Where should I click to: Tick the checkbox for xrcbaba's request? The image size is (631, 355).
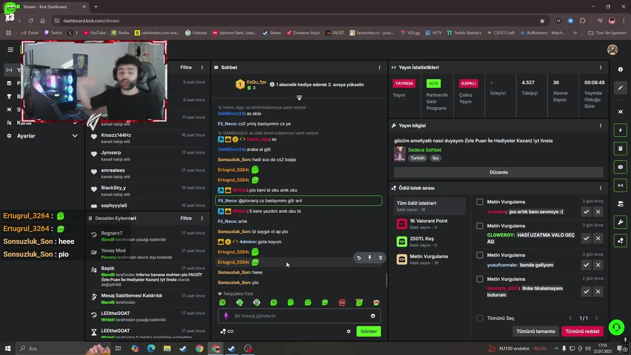click(480, 202)
